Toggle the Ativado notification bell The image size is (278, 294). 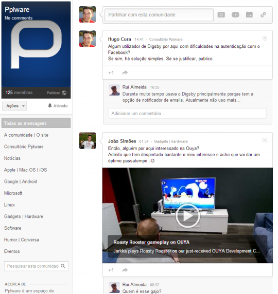pos(58,106)
